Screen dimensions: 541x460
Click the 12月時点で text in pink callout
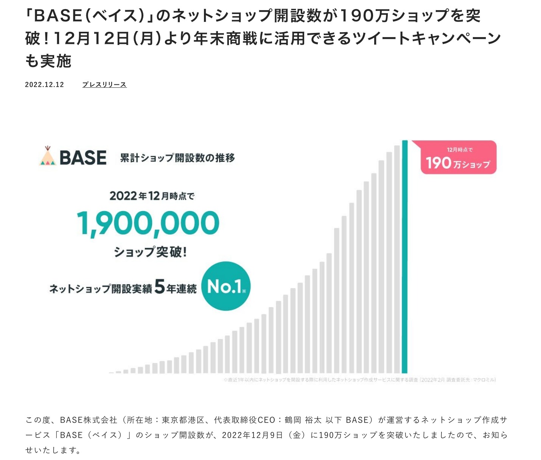(x=460, y=150)
